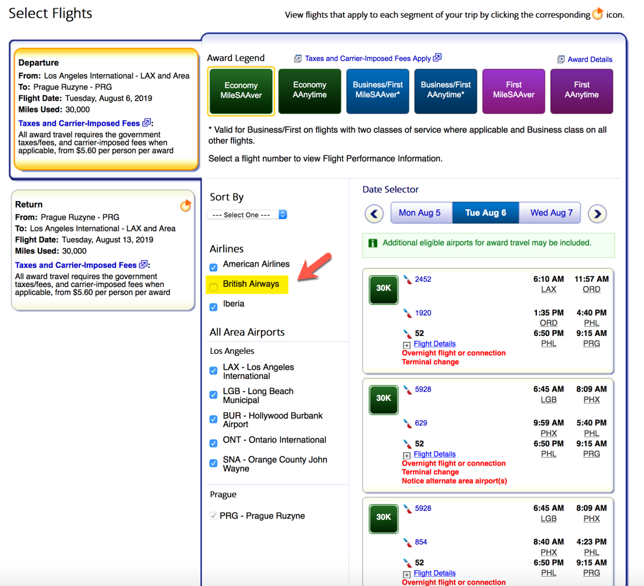Enable the British Airways airline checkbox
This screenshot has width=644, height=586.
tap(213, 286)
